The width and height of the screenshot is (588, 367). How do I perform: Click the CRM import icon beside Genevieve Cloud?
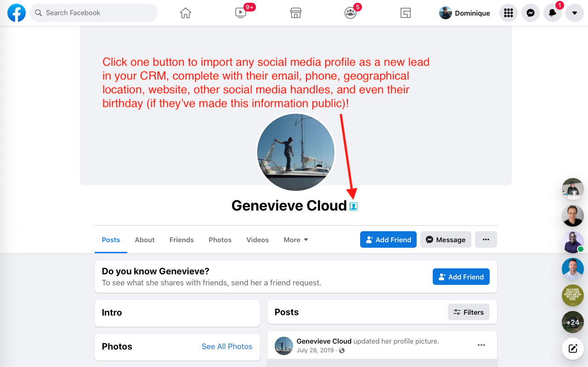tap(353, 206)
